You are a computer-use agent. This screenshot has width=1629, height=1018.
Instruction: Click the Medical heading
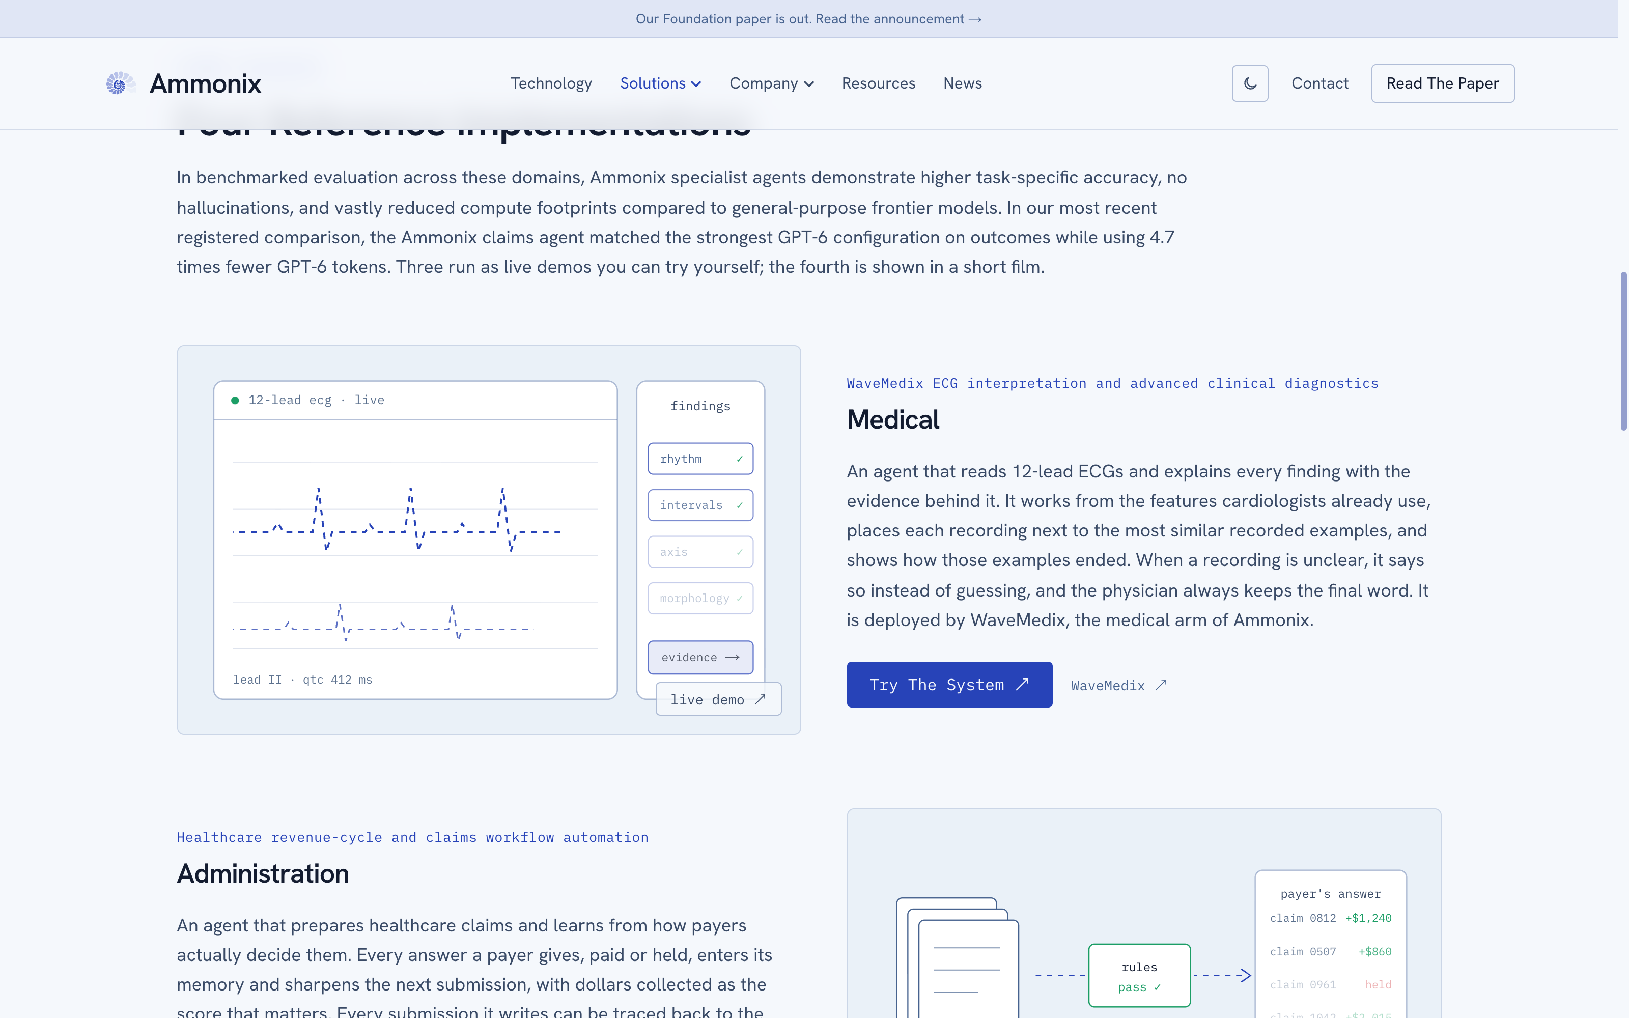click(x=892, y=419)
